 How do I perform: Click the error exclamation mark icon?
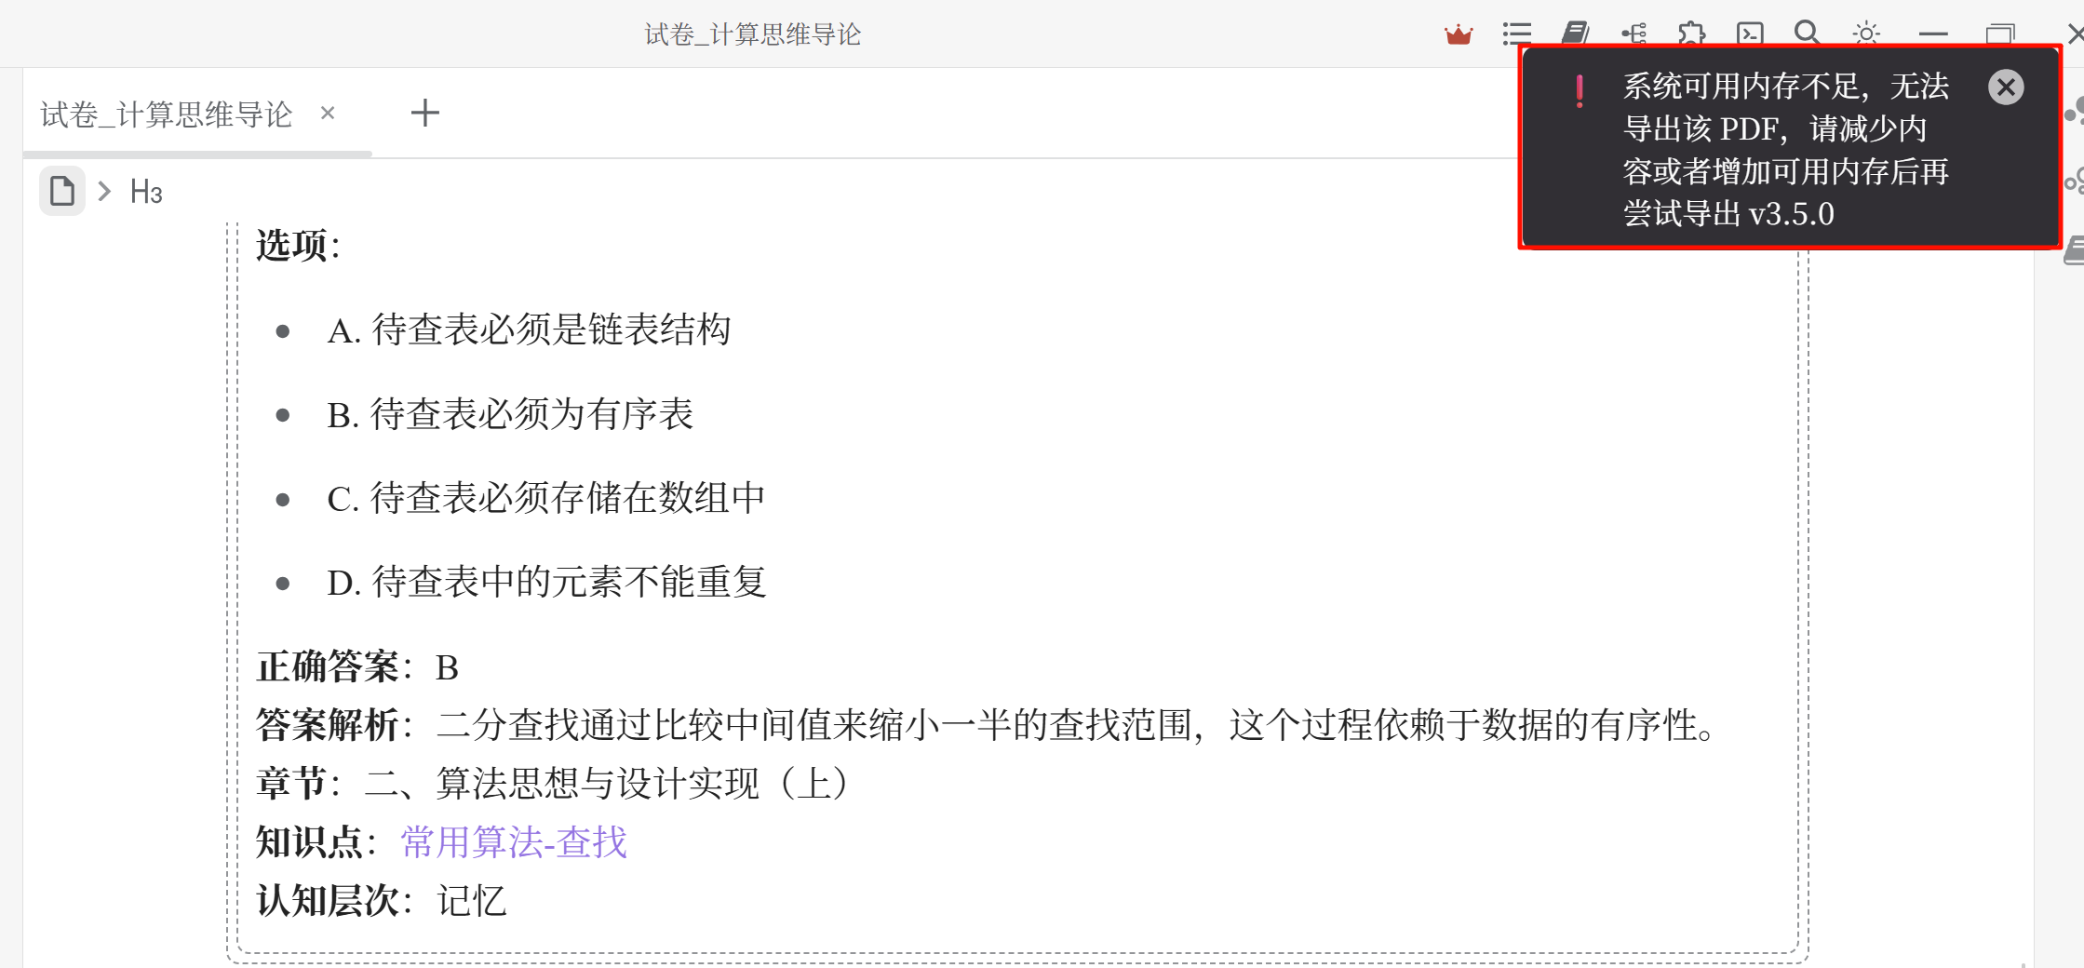coord(1580,91)
